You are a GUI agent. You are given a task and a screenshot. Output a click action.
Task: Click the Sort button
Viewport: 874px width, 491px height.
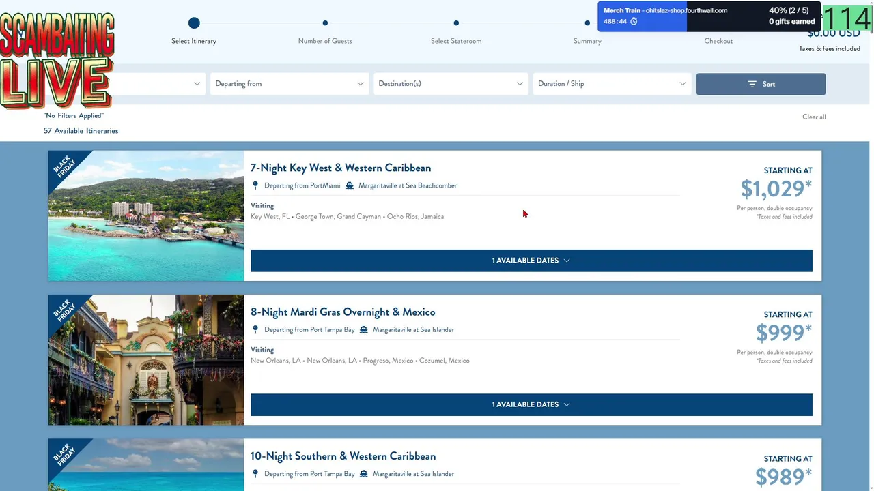pos(761,84)
